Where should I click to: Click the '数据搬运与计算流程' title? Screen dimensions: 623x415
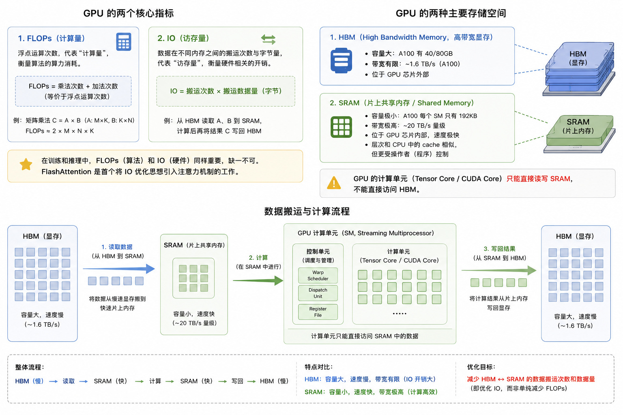(x=307, y=211)
